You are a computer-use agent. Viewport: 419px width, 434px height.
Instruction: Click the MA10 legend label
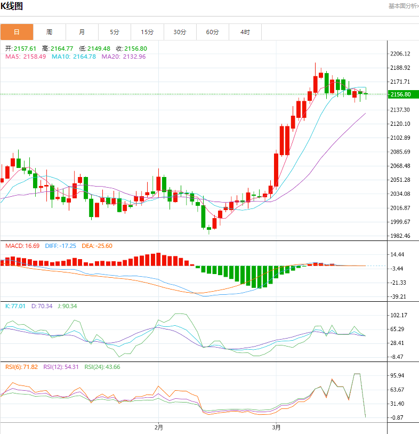(74, 57)
